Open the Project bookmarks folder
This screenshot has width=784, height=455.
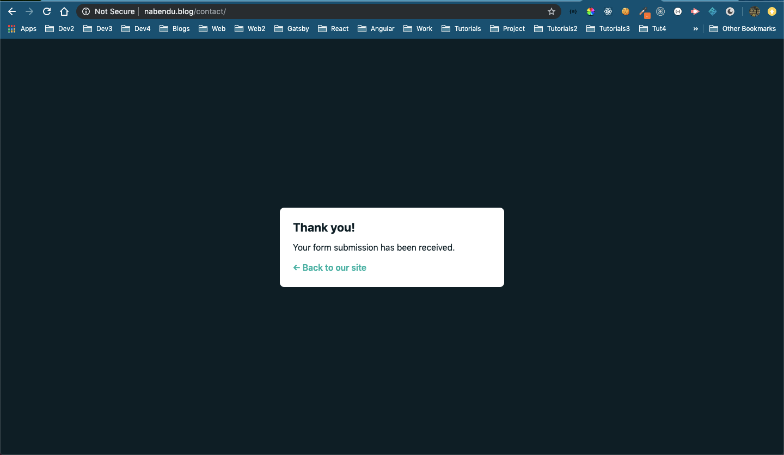pos(507,29)
